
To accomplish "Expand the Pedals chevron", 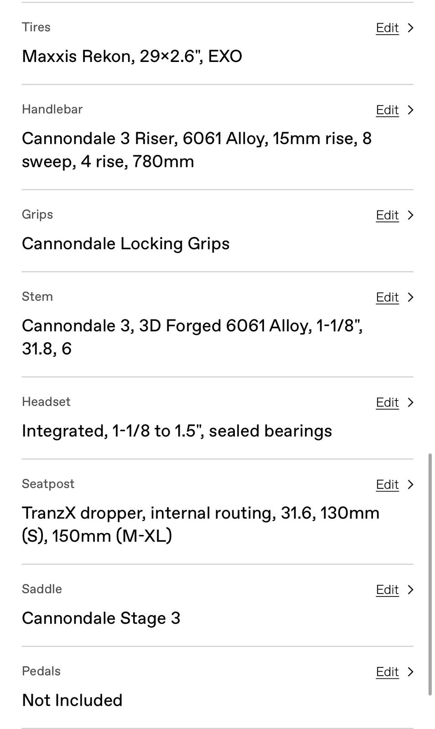I will point(410,672).
